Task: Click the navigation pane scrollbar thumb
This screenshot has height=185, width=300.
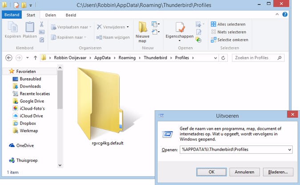Action: pyautogui.click(x=60, y=89)
